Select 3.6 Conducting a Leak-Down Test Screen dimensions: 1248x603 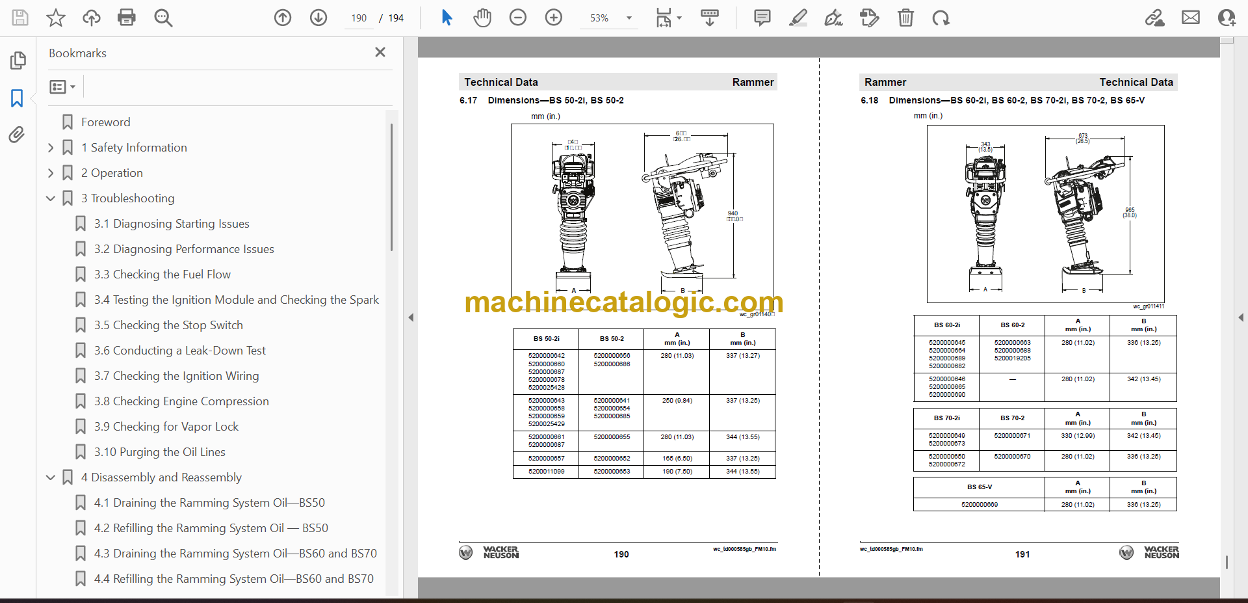tap(180, 351)
